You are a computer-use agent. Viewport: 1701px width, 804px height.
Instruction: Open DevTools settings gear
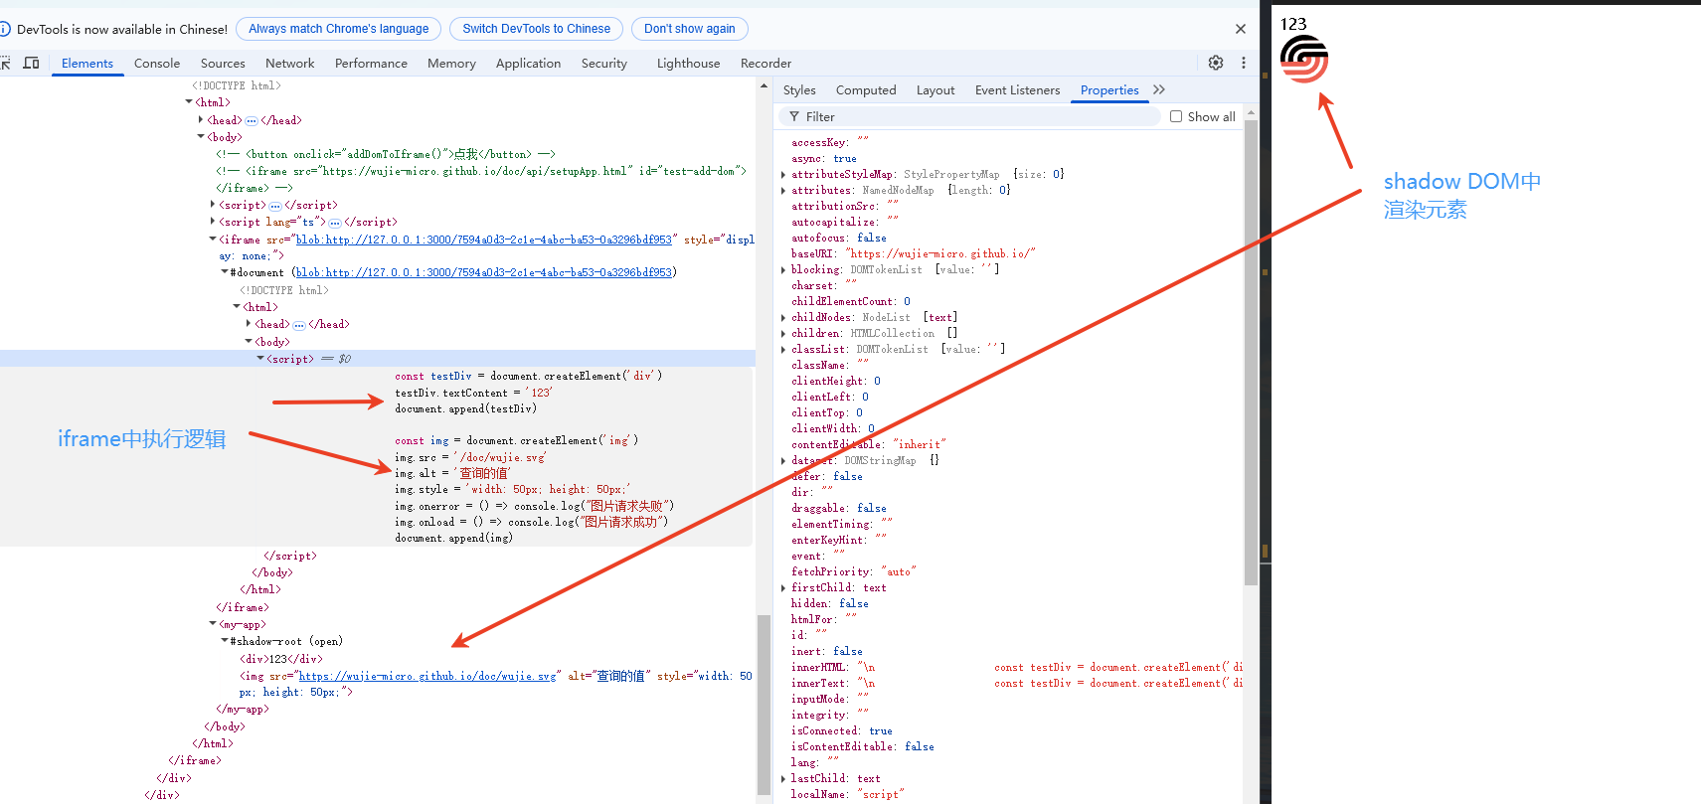pyautogui.click(x=1216, y=63)
